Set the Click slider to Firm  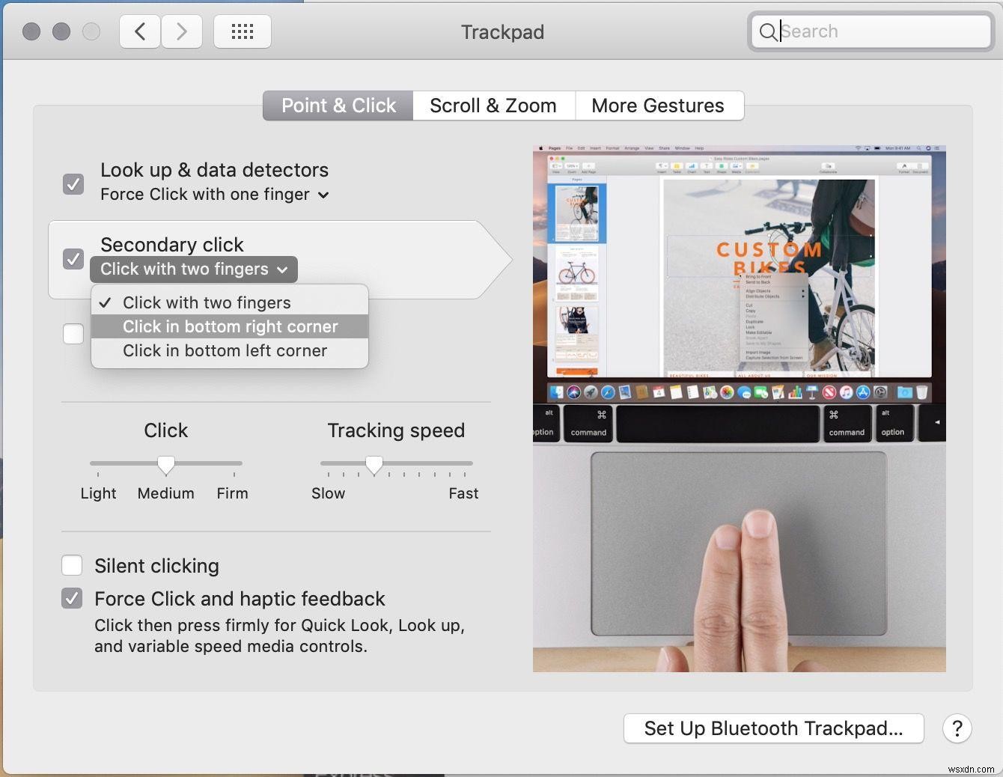click(232, 464)
